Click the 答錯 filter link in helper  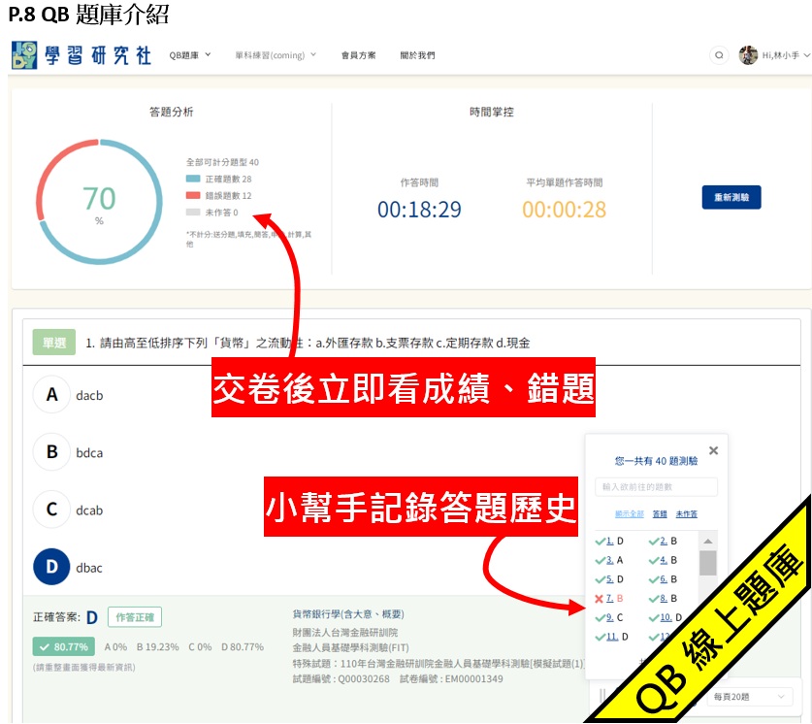(x=660, y=514)
